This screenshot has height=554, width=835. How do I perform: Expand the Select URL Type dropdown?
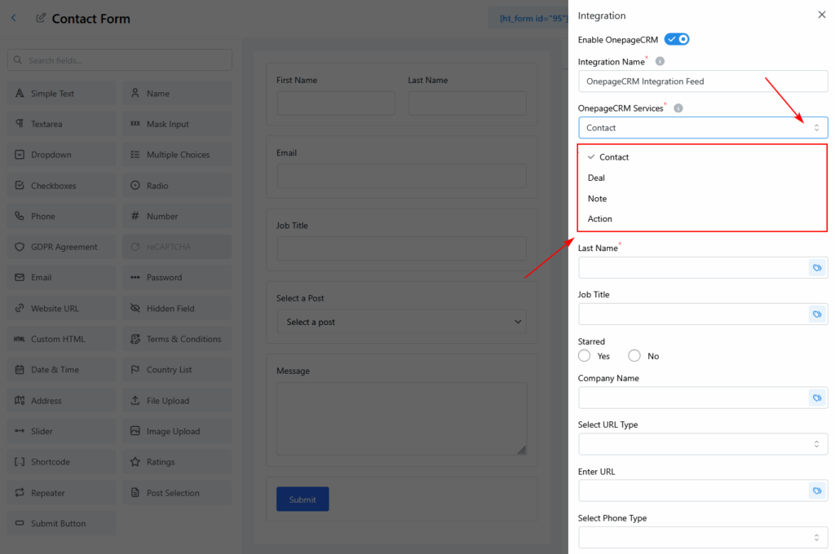pyautogui.click(x=702, y=444)
